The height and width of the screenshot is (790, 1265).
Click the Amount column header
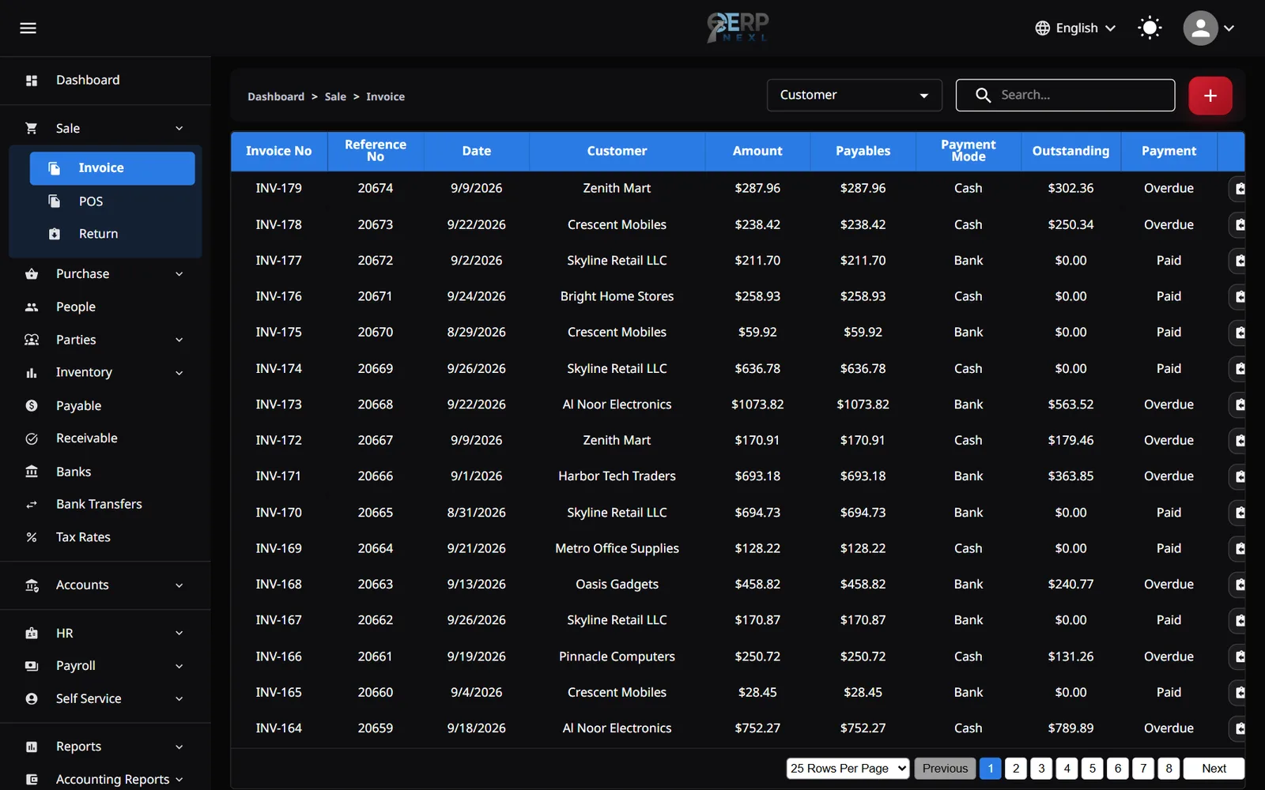(x=757, y=151)
